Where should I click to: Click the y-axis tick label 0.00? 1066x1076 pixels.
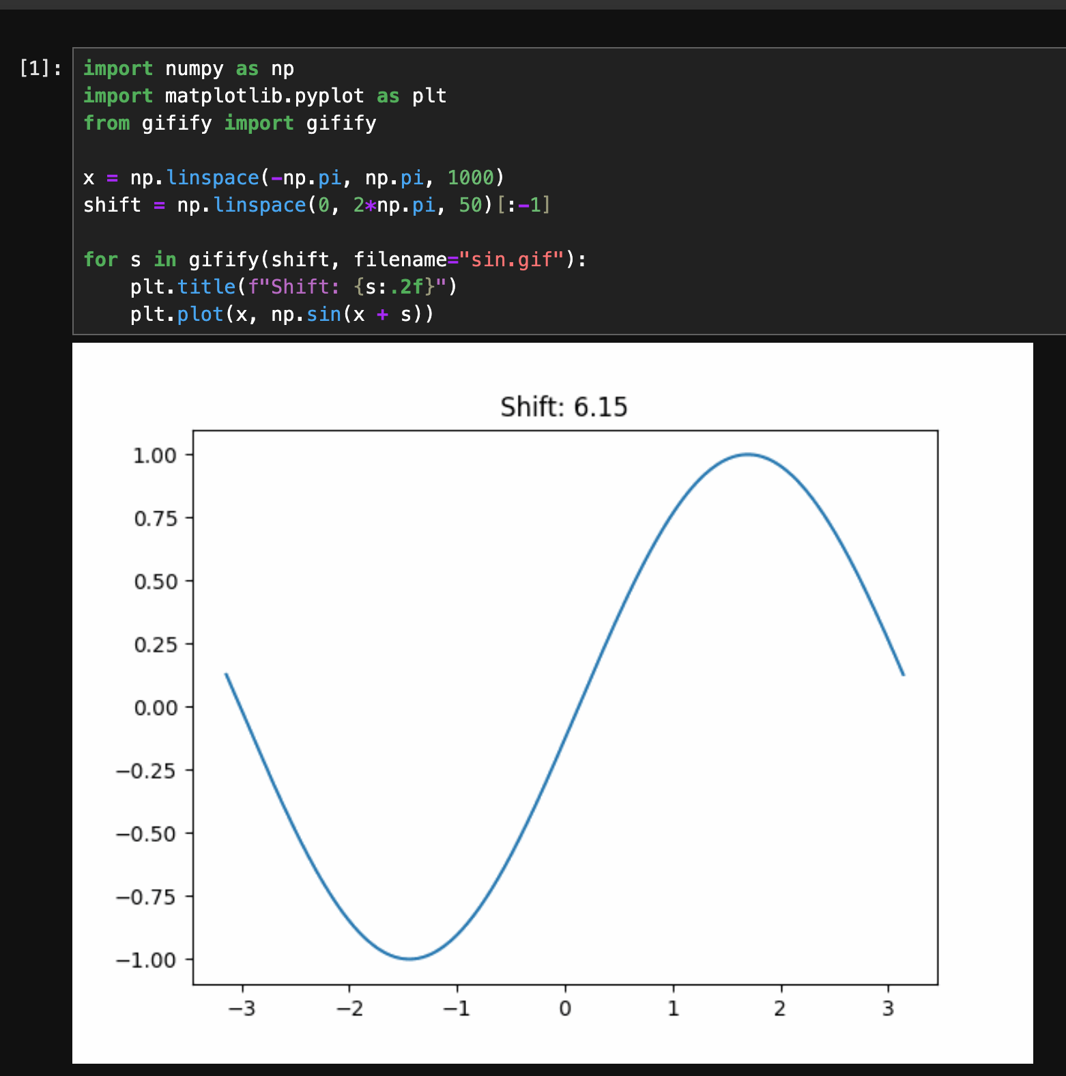tap(155, 707)
